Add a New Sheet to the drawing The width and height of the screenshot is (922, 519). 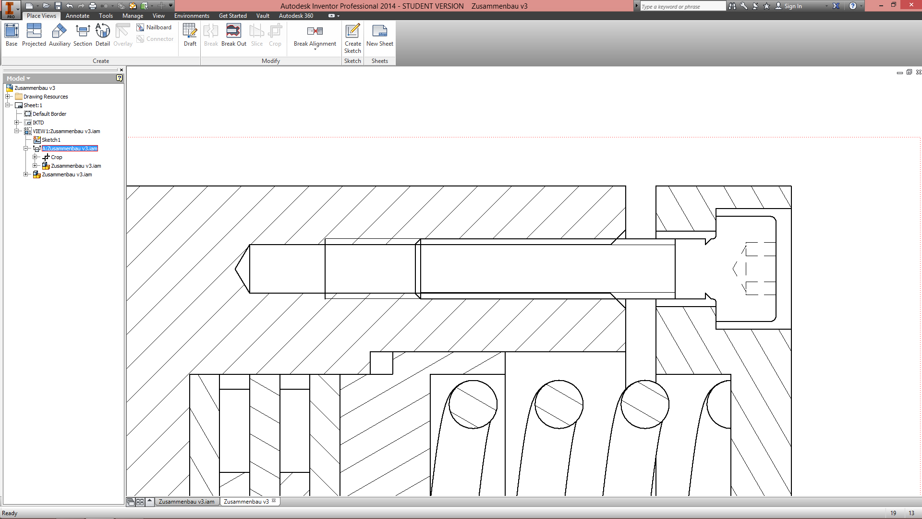point(379,36)
